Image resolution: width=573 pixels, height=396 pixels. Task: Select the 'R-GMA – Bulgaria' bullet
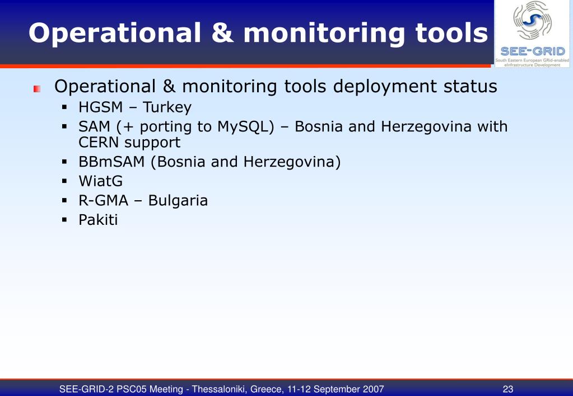143,200
